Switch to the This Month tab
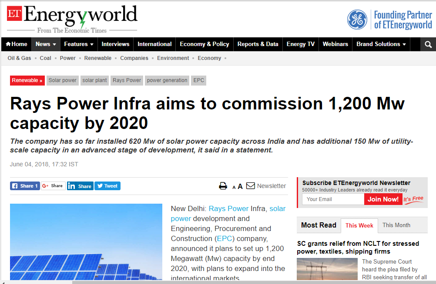Image resolution: width=436 pixels, height=284 pixels. (396, 225)
